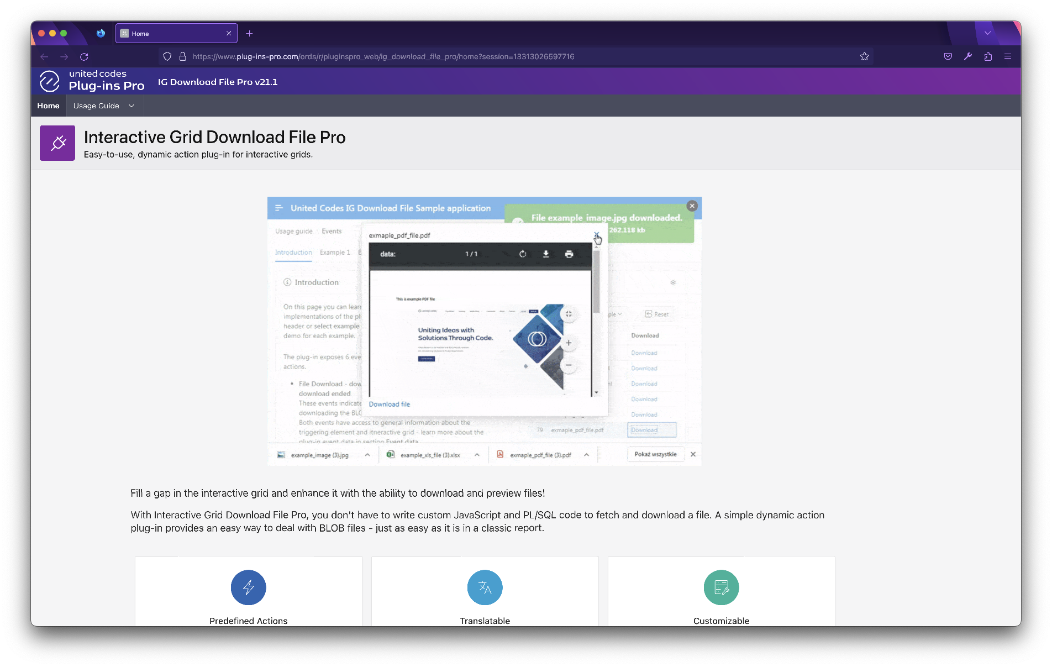Click the sample application demo image
Image resolution: width=1052 pixels, height=667 pixels.
click(x=485, y=331)
